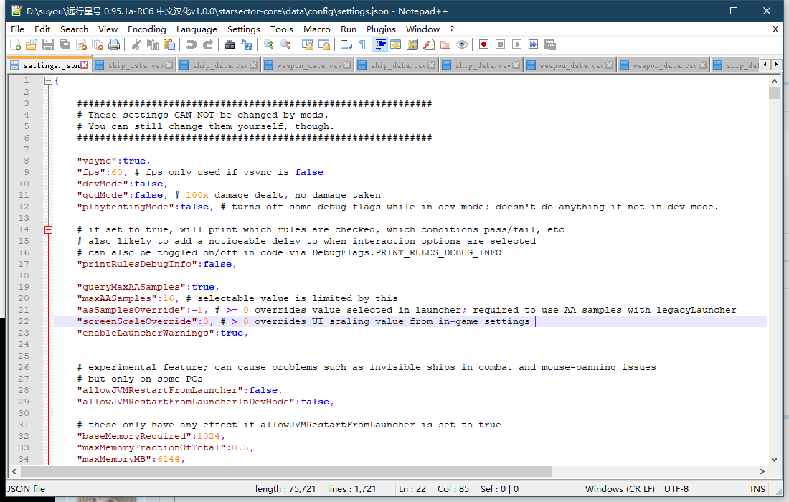Click the vertical scrollbar thumb

(774, 93)
